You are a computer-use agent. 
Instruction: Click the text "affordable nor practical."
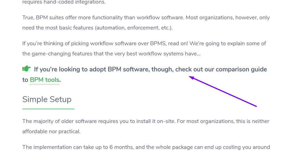(51, 132)
